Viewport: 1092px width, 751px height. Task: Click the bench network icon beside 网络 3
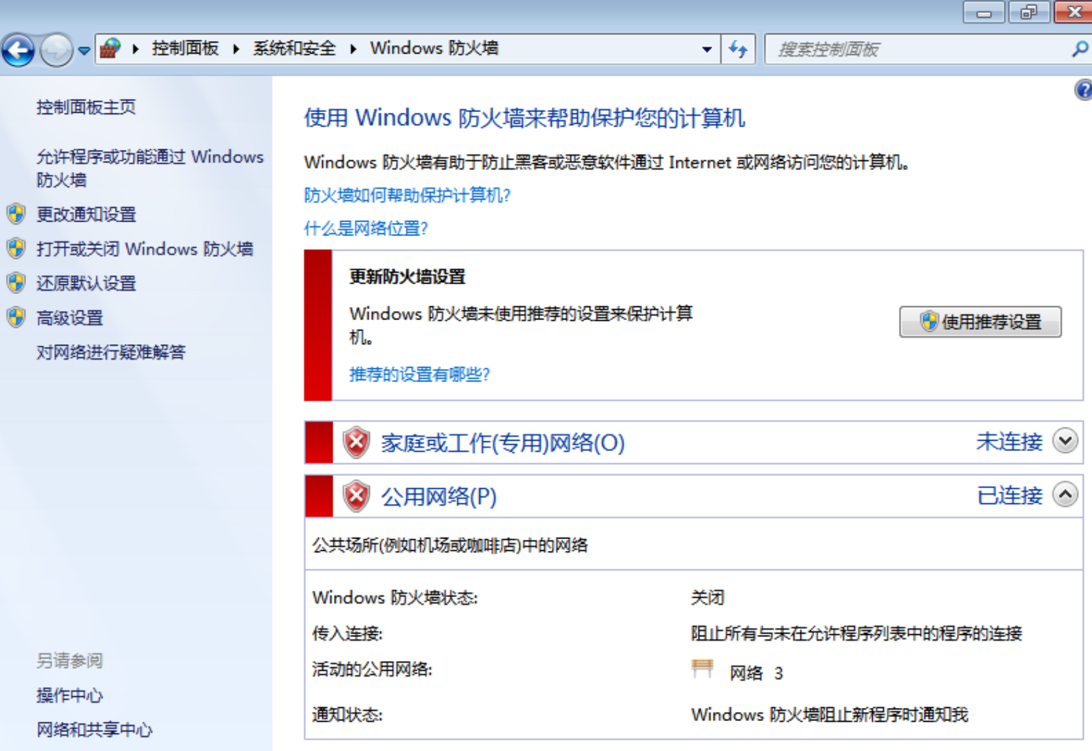point(703,669)
